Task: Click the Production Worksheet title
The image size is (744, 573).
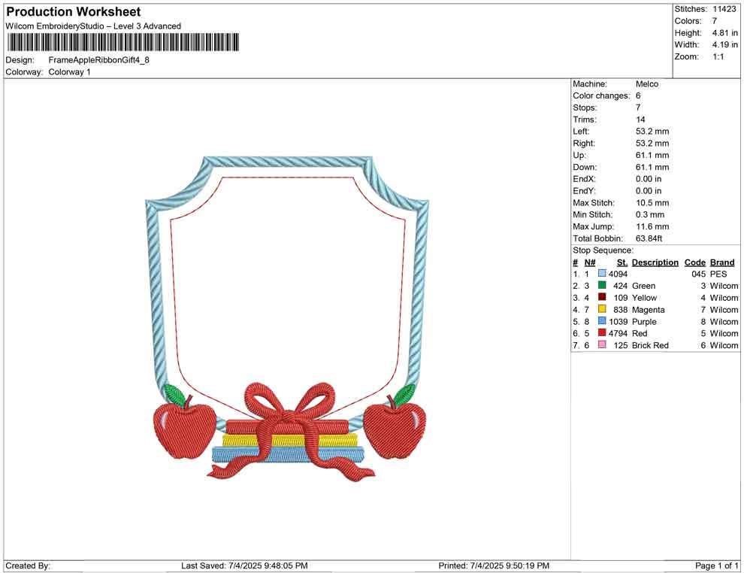Action: point(73,12)
